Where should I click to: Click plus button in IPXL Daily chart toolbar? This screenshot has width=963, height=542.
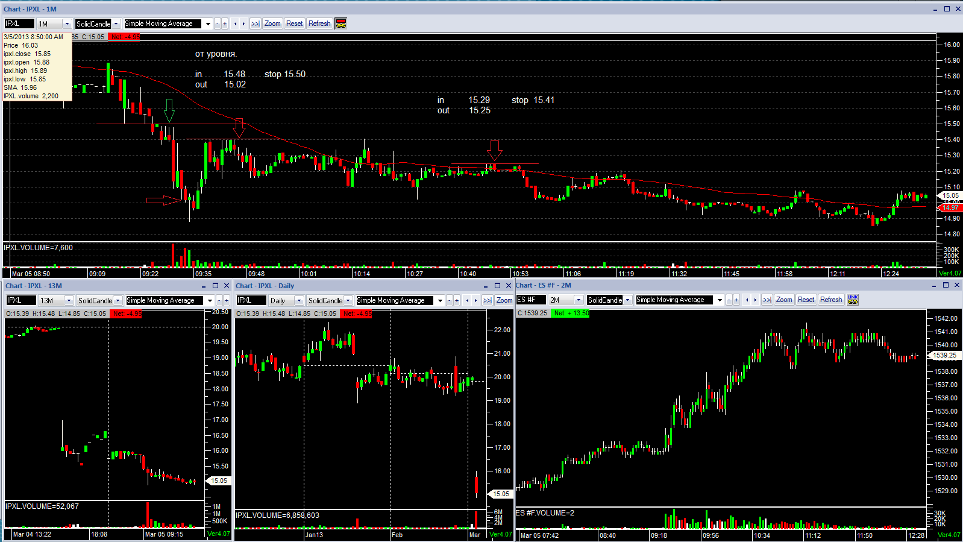pyautogui.click(x=457, y=300)
